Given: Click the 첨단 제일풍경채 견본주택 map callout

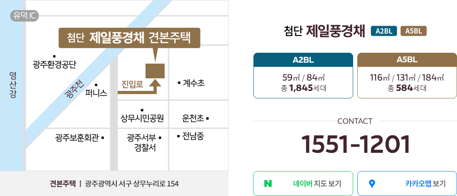Looking at the screenshot, I should point(129,38).
